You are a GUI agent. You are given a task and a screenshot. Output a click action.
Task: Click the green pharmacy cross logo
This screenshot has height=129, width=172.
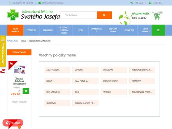click(x=13, y=15)
